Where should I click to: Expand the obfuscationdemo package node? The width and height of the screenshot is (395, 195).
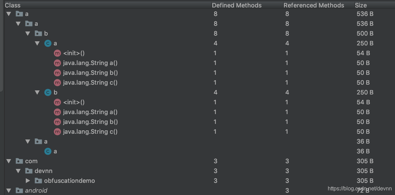(x=28, y=181)
